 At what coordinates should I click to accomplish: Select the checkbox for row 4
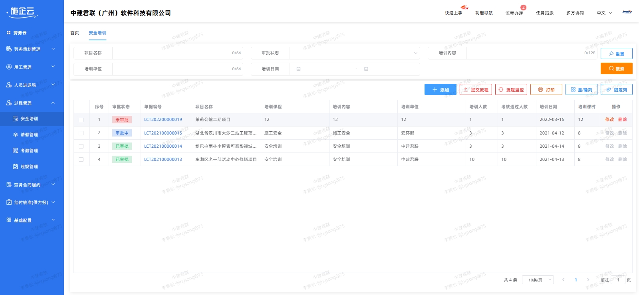(x=81, y=159)
